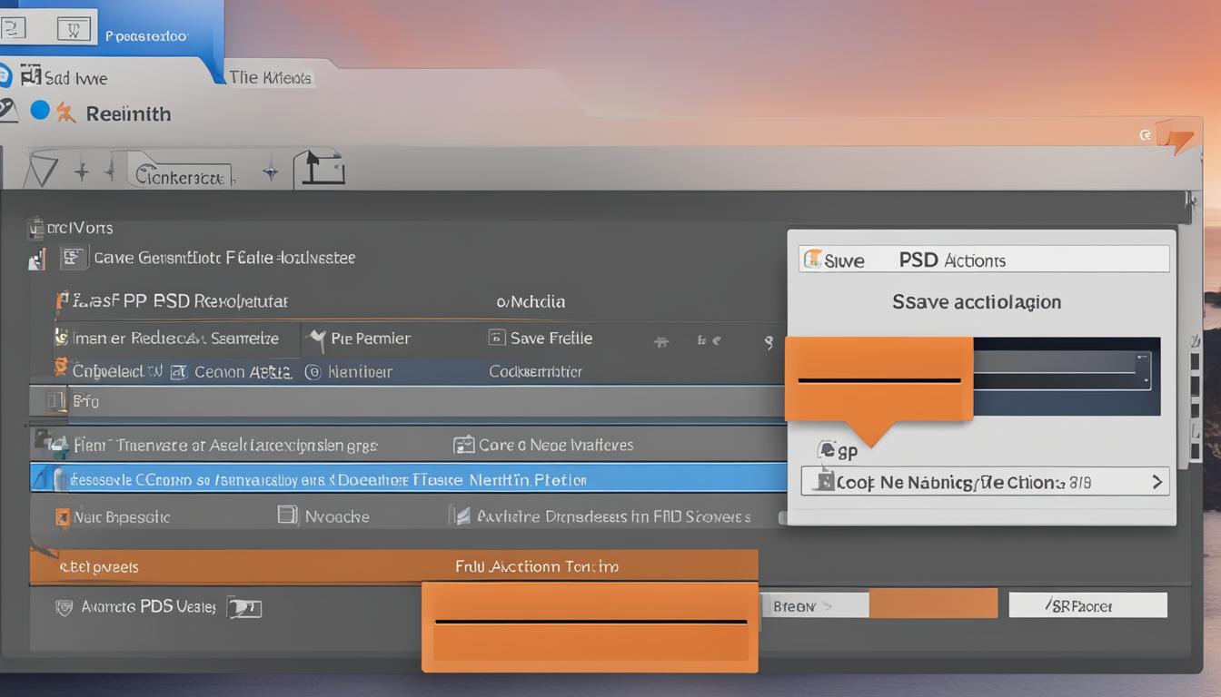Click the Pie Pemier pin icon
The image size is (1221, 697).
tap(316, 339)
